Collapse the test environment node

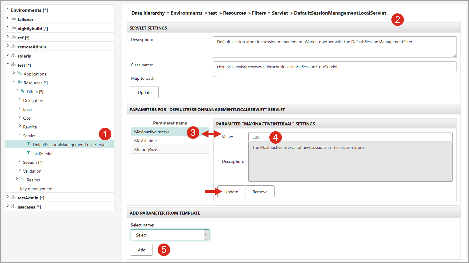click(x=8, y=64)
